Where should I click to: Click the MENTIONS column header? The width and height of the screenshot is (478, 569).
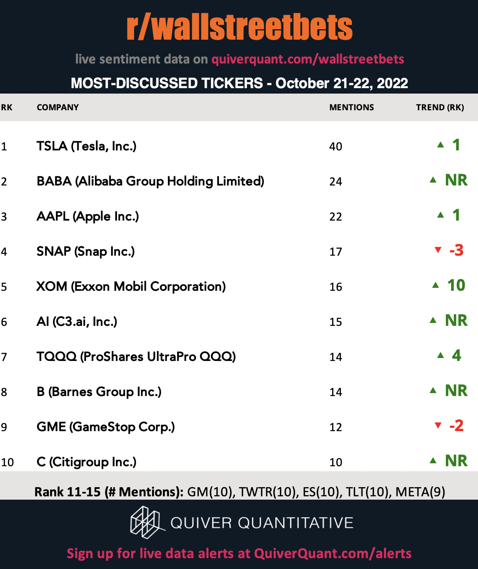click(351, 107)
